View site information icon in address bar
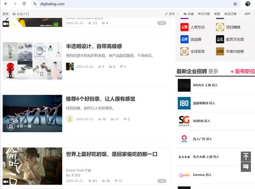This screenshot has height=189, width=255. [x=35, y=4]
